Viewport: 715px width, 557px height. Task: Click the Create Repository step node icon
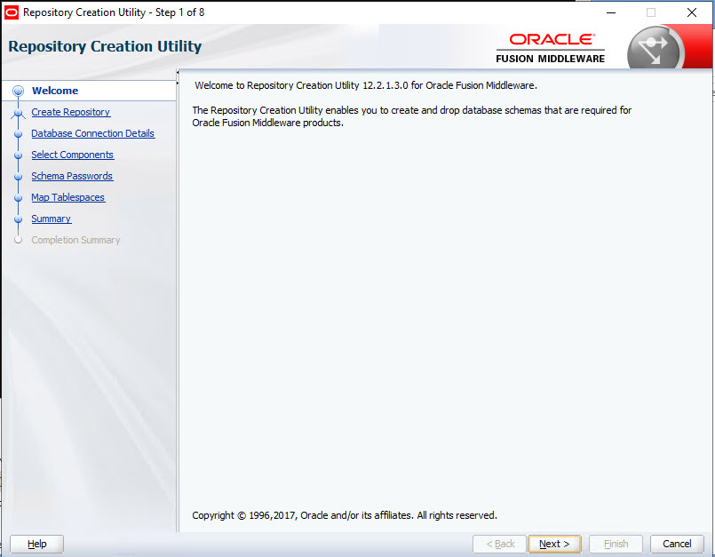[19, 112]
